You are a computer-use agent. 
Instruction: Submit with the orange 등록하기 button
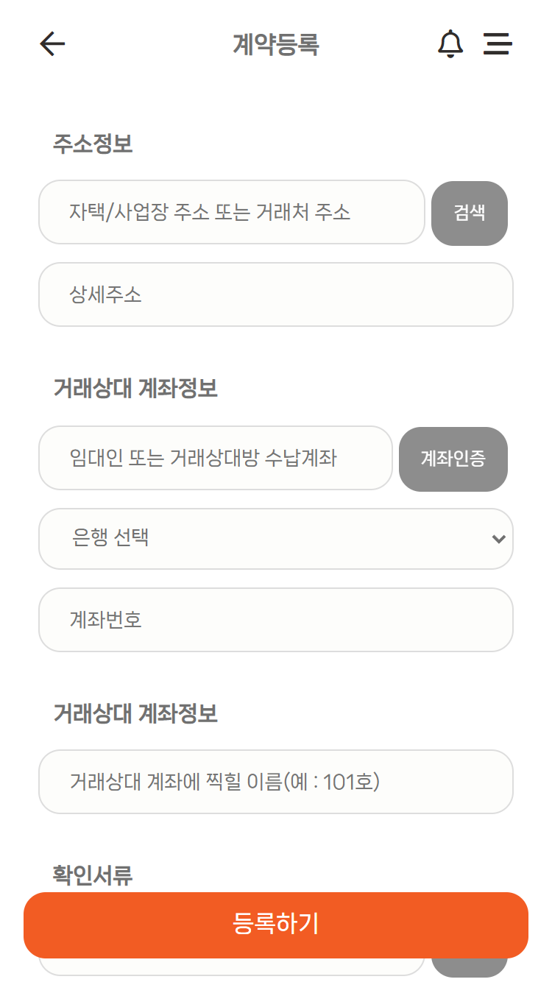(x=276, y=925)
